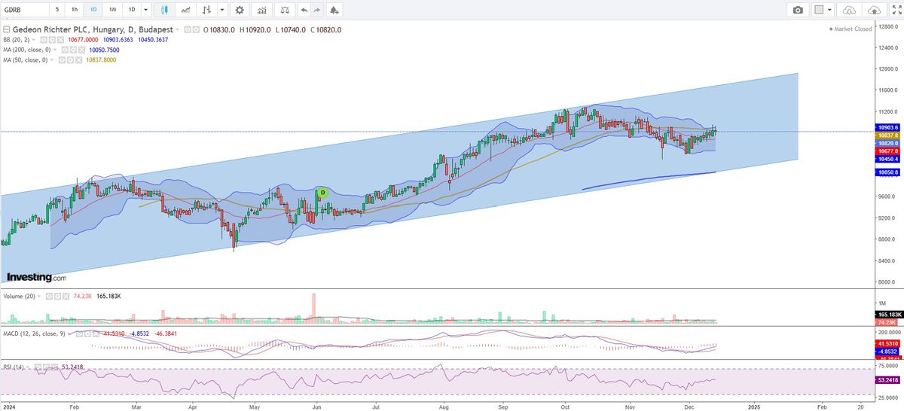Open MA (200, close, 0) dropdown arrow
The width and height of the screenshot is (904, 411).
click(x=54, y=50)
